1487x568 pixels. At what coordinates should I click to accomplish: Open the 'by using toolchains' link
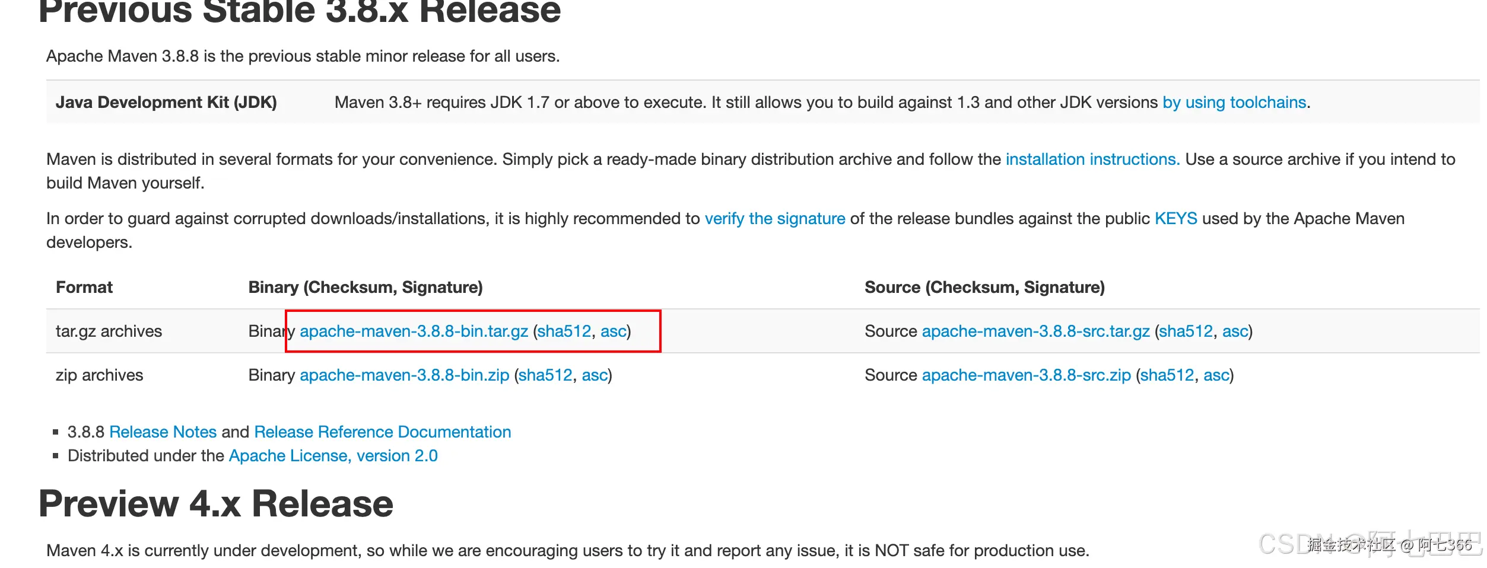tap(1234, 103)
